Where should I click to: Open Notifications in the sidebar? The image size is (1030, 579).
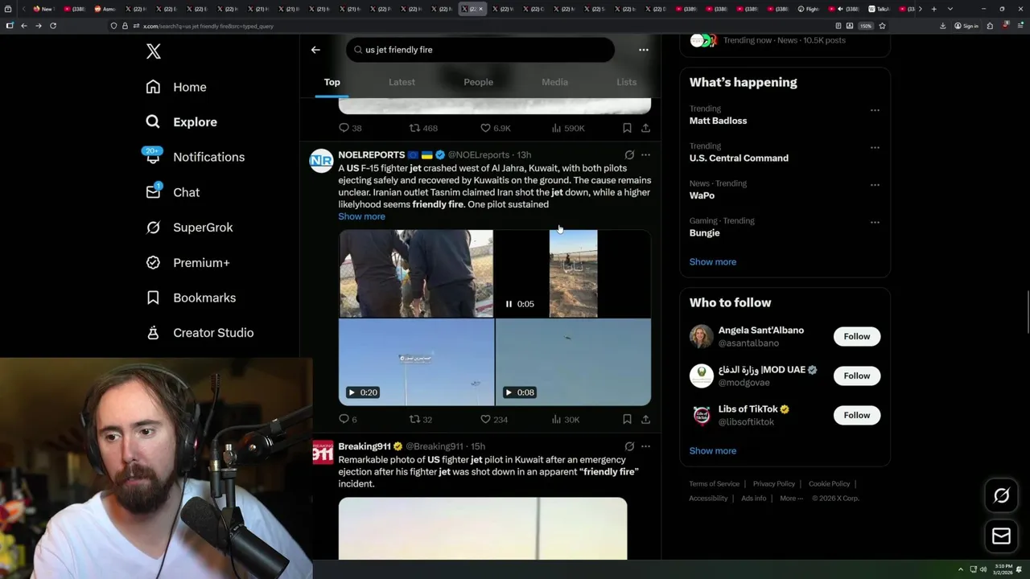click(x=195, y=157)
